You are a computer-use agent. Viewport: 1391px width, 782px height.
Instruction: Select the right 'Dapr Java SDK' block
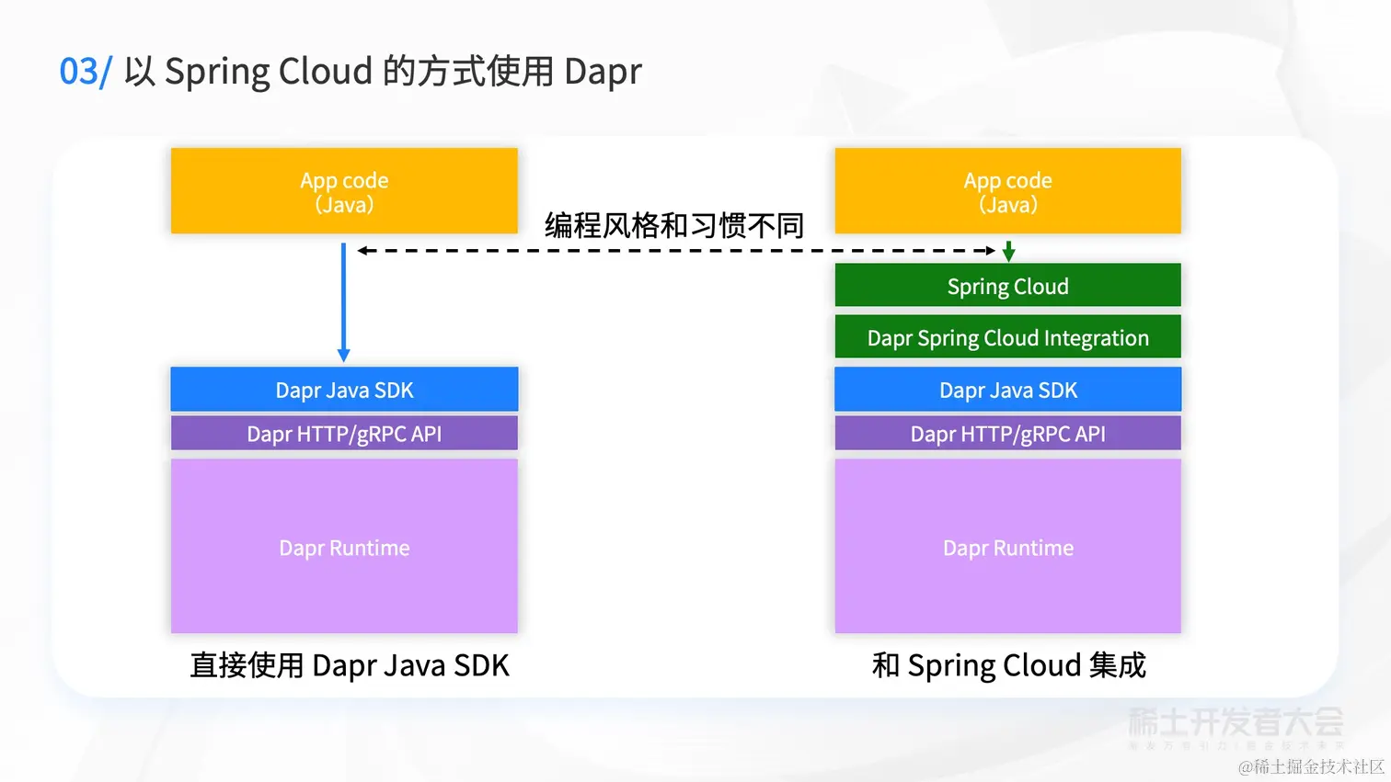point(1007,389)
